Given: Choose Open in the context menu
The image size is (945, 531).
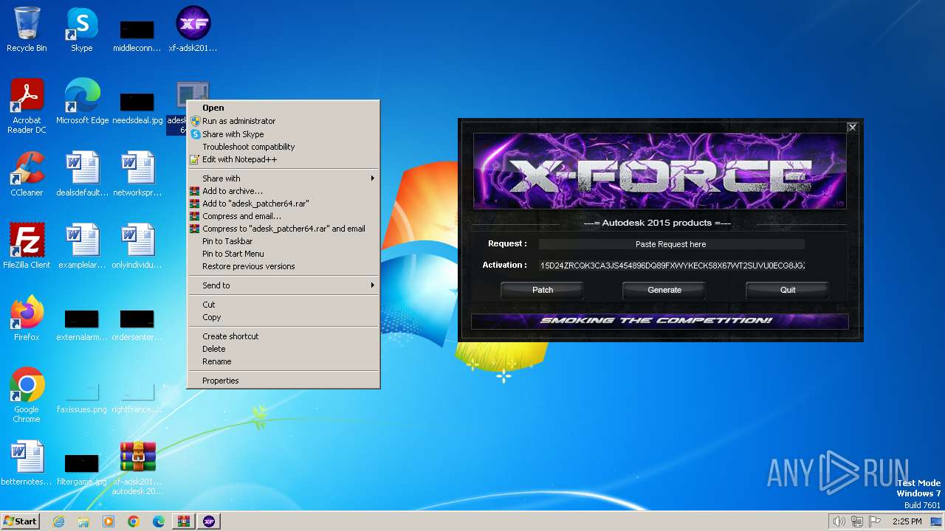Looking at the screenshot, I should [283, 108].
